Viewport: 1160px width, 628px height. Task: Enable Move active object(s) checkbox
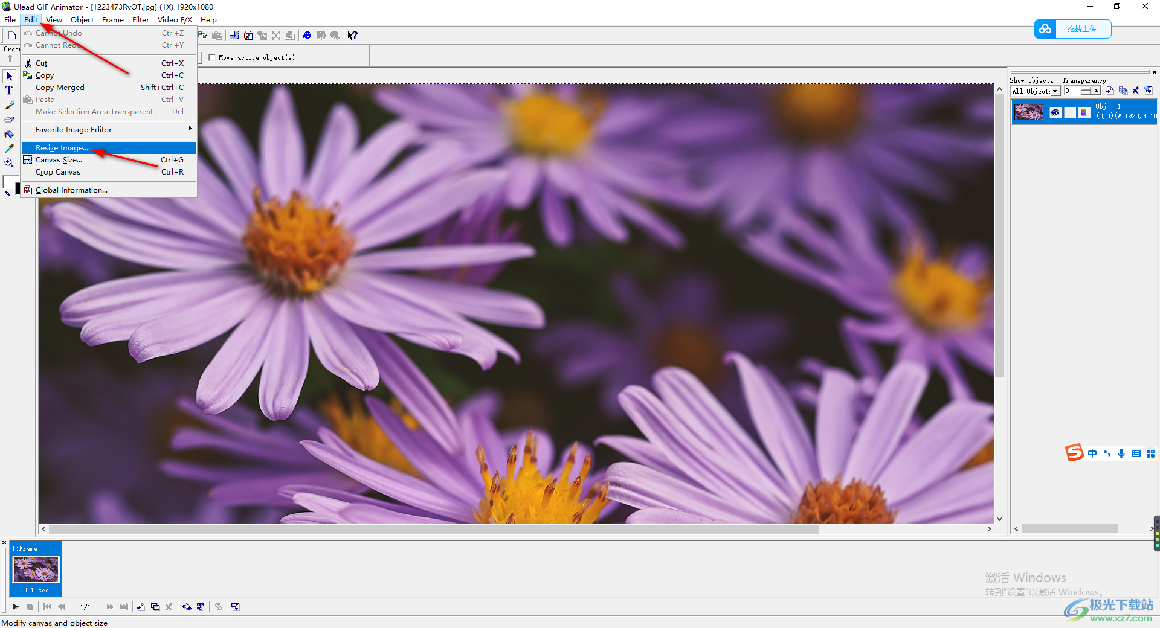212,57
